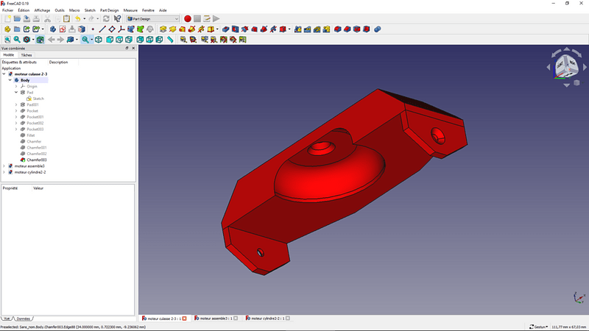
Task: Select the Pad tool icon
Action: (x=163, y=29)
